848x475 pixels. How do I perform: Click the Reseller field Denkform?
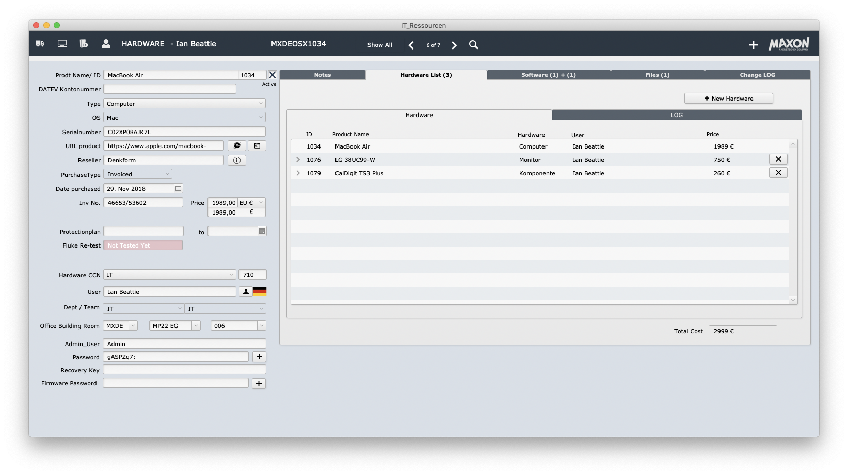pyautogui.click(x=164, y=160)
